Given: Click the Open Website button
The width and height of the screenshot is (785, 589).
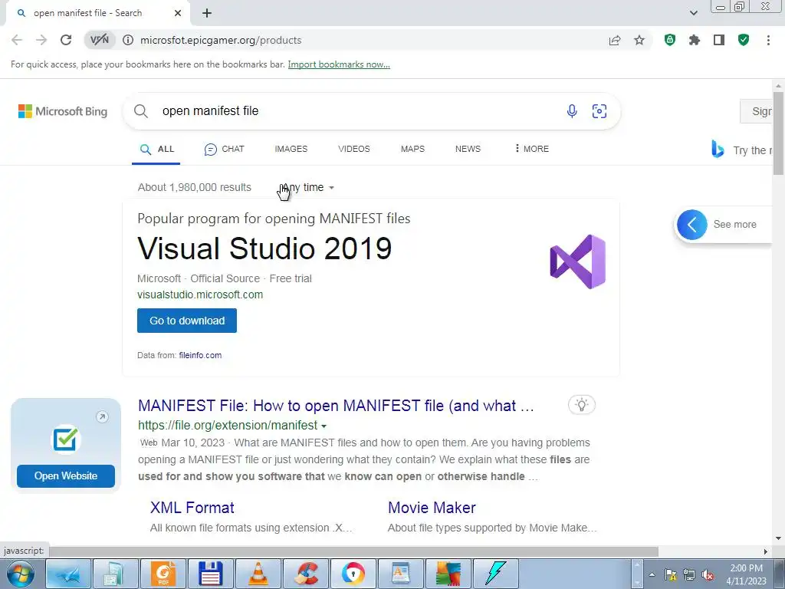Looking at the screenshot, I should [x=66, y=475].
